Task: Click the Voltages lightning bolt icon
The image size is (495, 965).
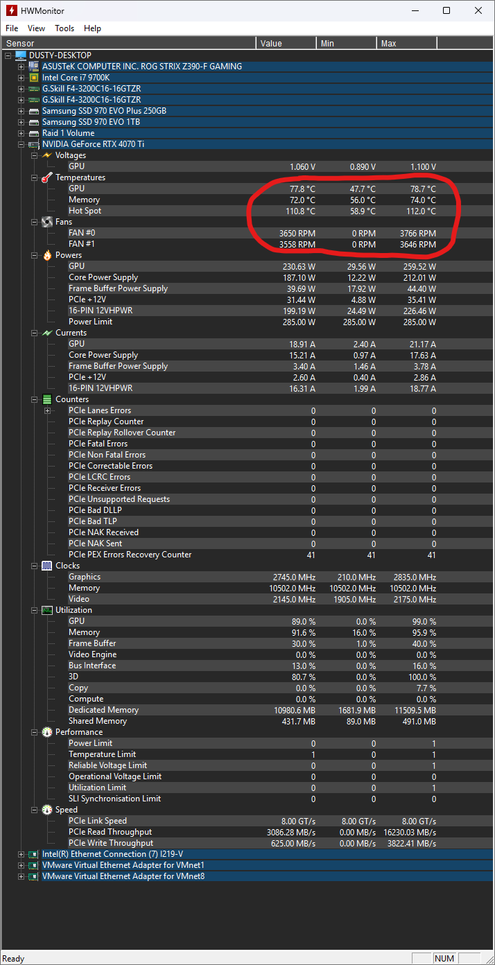Action: (47, 155)
